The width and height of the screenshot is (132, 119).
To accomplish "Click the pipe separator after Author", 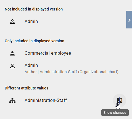I will tap(38, 72).
